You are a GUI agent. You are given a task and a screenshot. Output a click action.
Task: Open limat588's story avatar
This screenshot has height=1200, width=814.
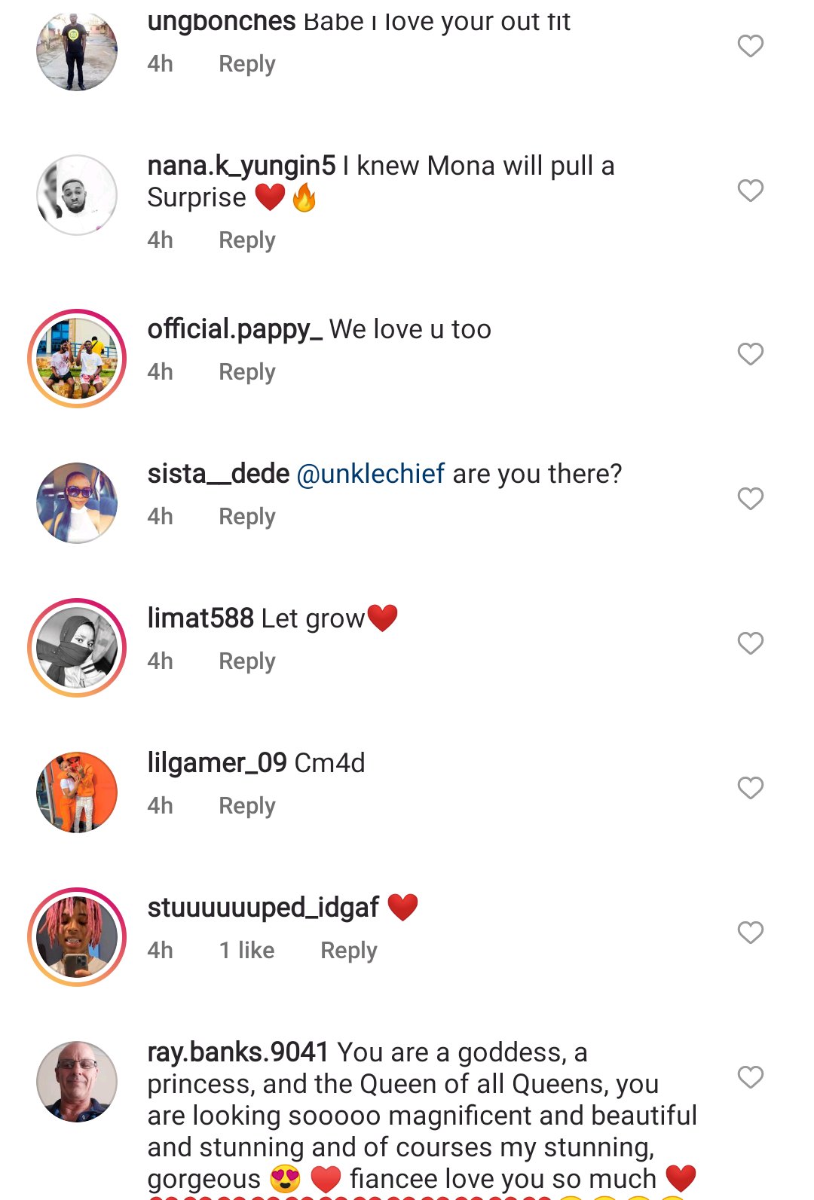[x=77, y=648]
